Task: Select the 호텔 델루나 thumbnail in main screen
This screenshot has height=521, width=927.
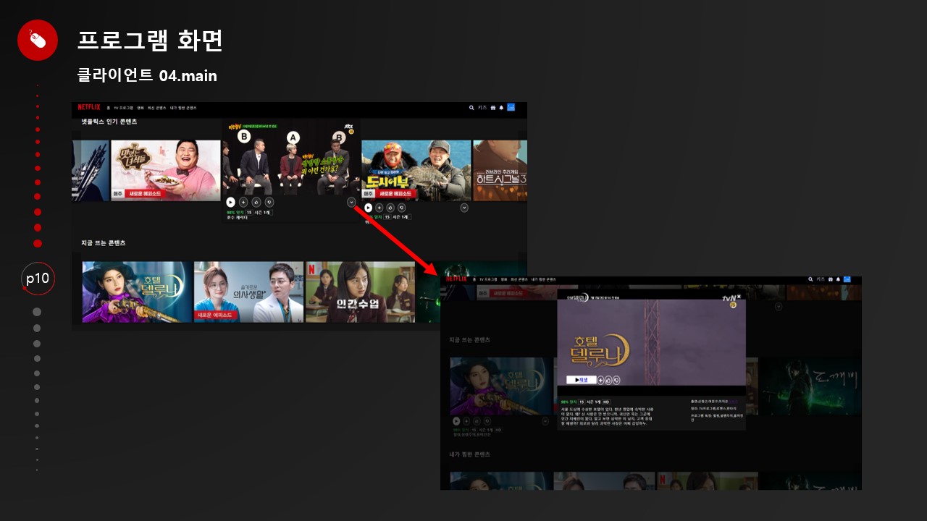Action: click(x=137, y=292)
